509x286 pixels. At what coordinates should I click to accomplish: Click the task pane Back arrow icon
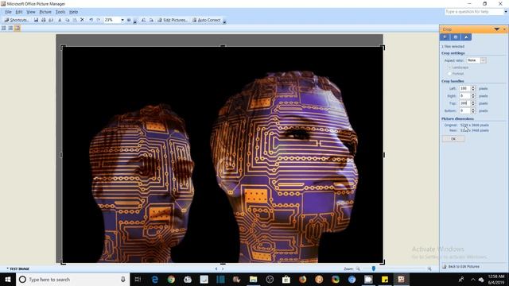click(x=445, y=37)
